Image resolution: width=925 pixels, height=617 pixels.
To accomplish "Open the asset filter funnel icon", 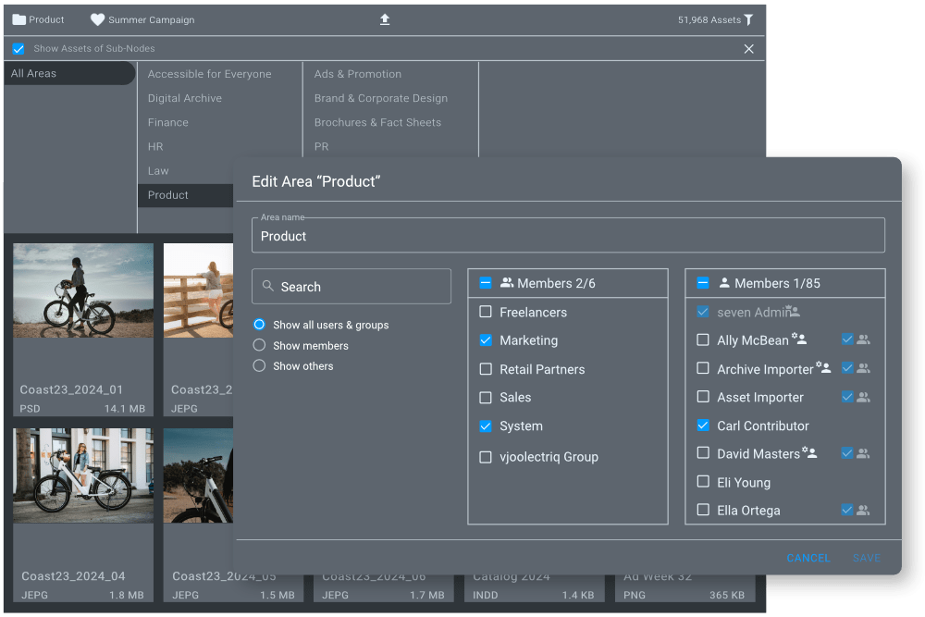I will [749, 19].
